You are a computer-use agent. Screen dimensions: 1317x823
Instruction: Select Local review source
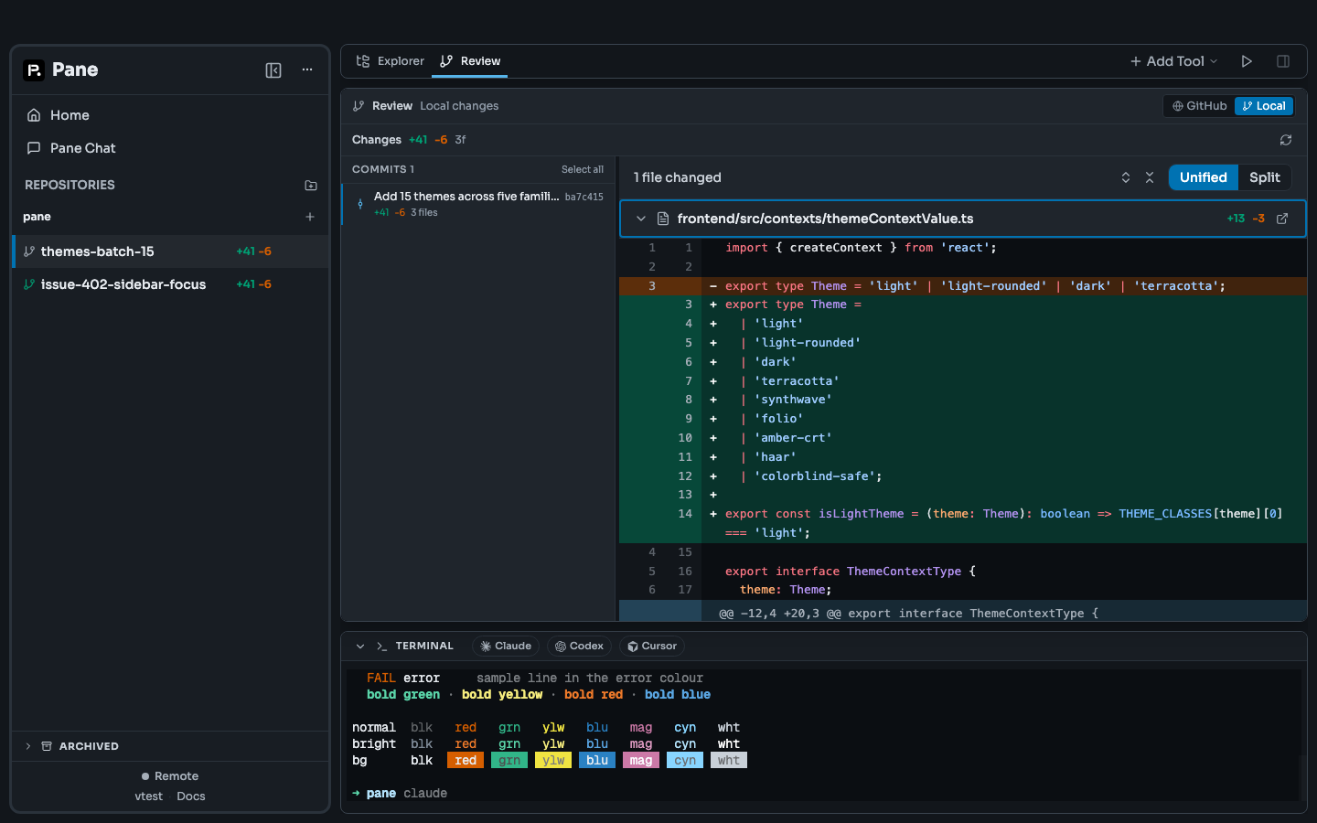[1264, 106]
